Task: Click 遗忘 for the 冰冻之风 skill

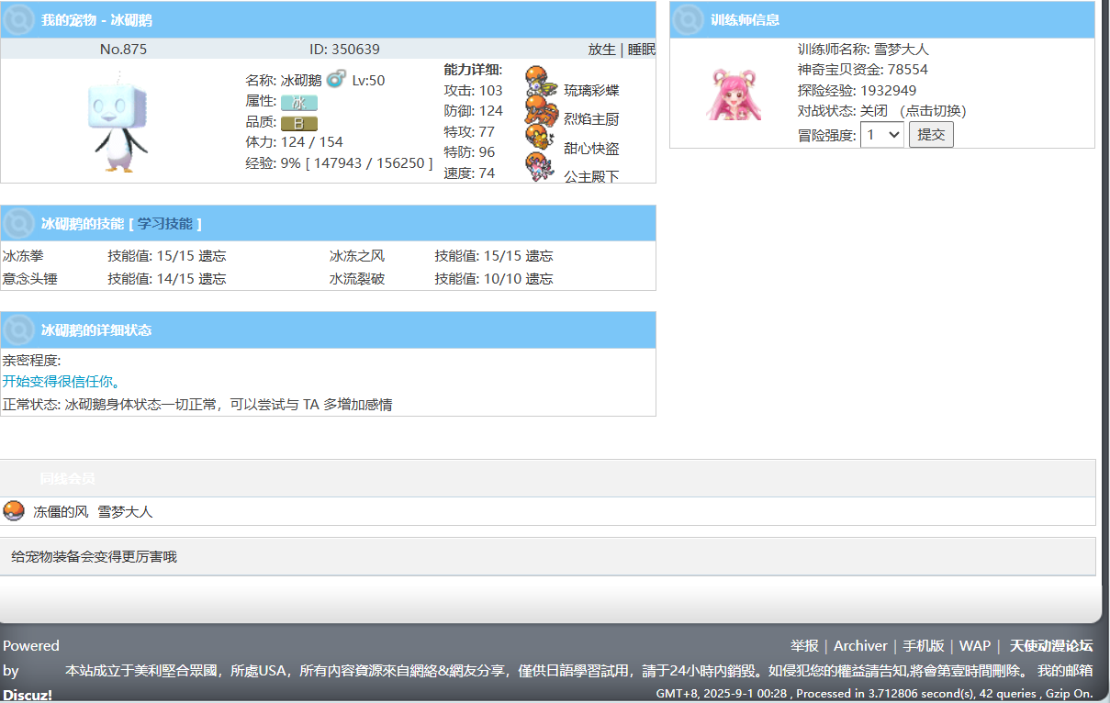Action: point(539,256)
